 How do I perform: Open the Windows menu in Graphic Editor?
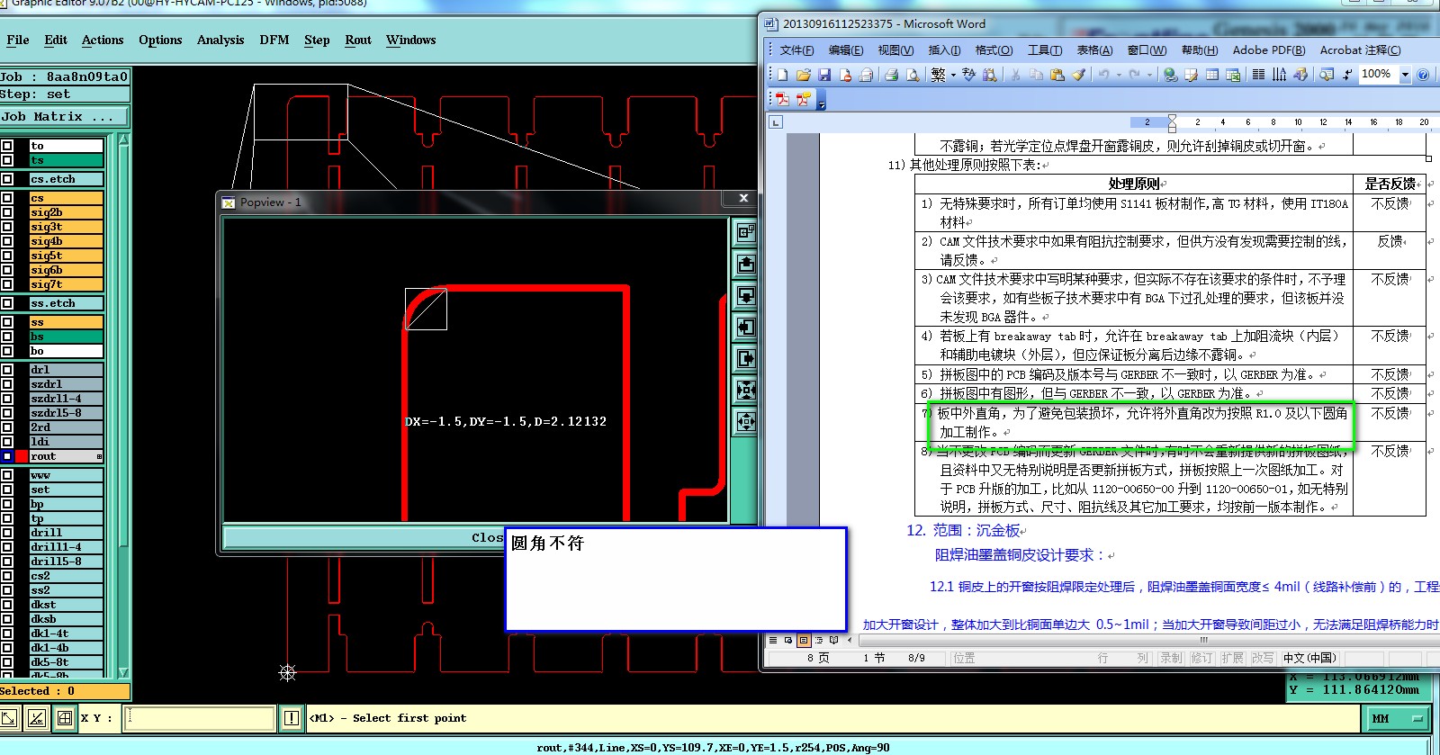point(410,40)
